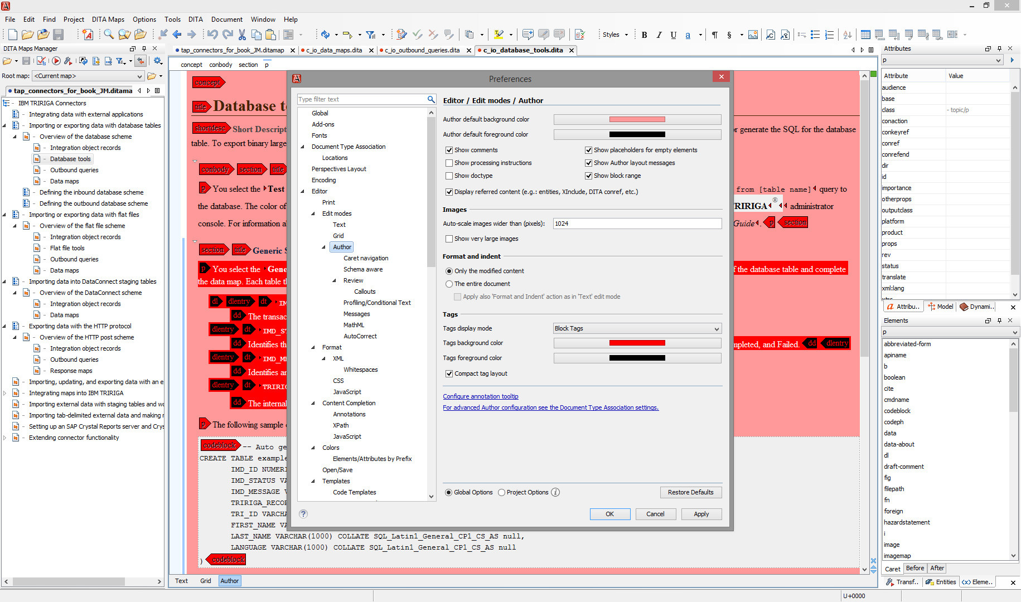Open the Tools menu

point(172,19)
